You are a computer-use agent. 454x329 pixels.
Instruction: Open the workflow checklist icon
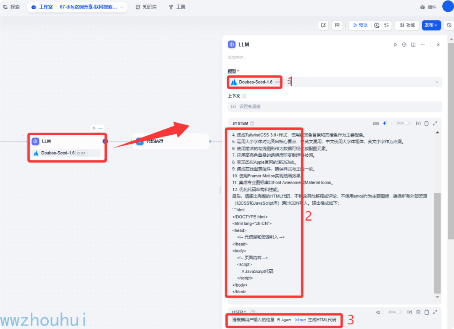pos(387,25)
